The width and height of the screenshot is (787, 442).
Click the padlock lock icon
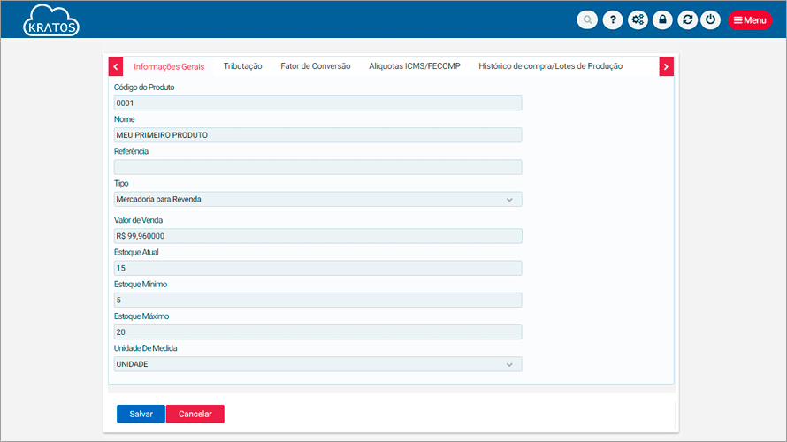pos(662,20)
